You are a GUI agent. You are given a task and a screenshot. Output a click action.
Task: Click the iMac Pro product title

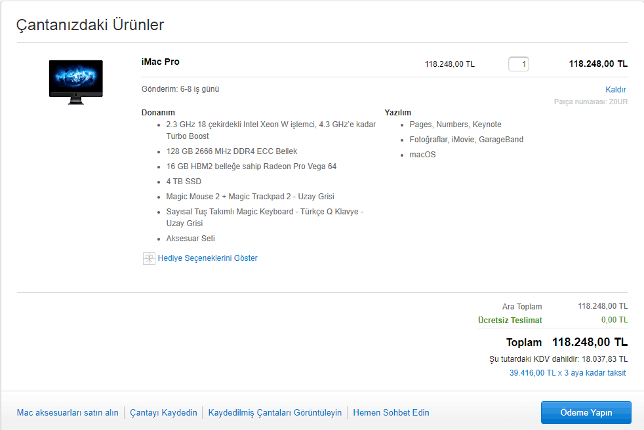[160, 62]
